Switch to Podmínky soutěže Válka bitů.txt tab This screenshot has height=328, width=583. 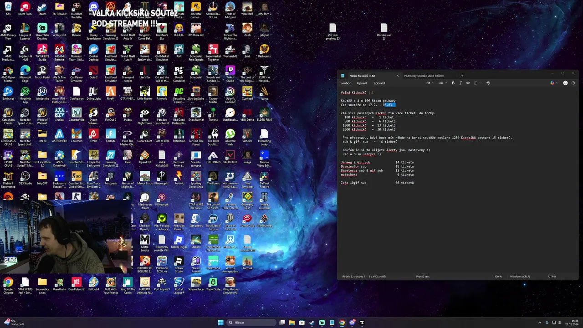[424, 76]
